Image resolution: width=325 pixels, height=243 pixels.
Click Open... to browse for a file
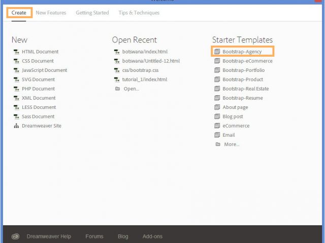click(132, 89)
